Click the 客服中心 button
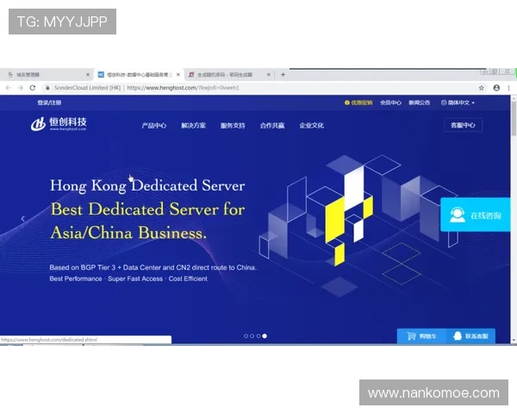This screenshot has height=414, width=517. point(463,125)
